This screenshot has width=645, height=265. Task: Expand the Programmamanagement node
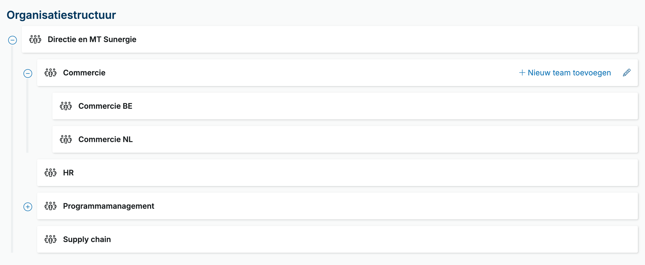(x=28, y=207)
